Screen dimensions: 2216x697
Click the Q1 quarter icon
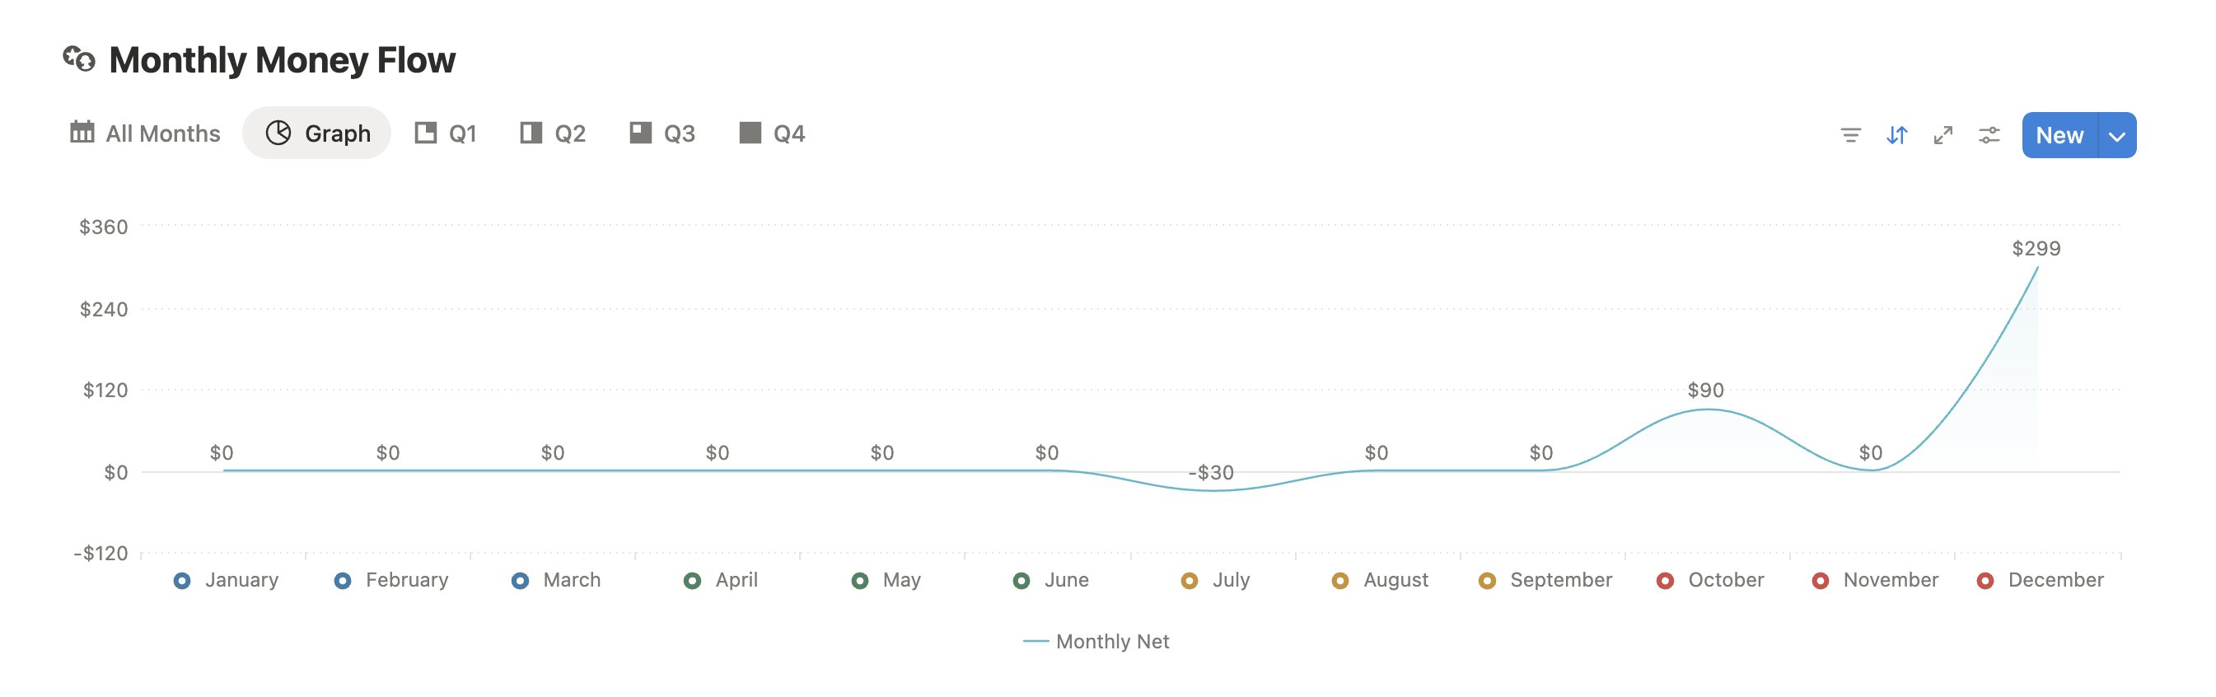point(426,133)
